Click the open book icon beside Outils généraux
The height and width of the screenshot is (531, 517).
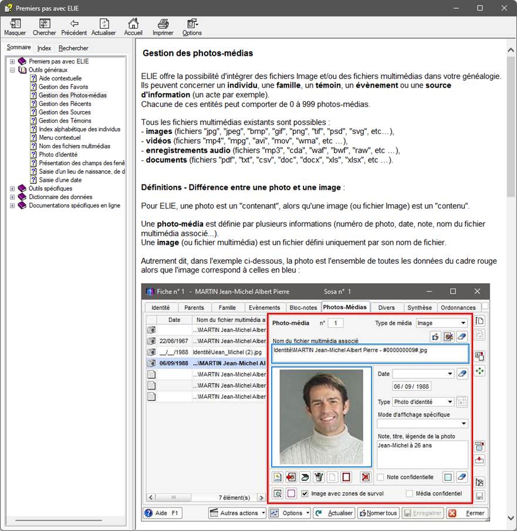tap(22, 70)
